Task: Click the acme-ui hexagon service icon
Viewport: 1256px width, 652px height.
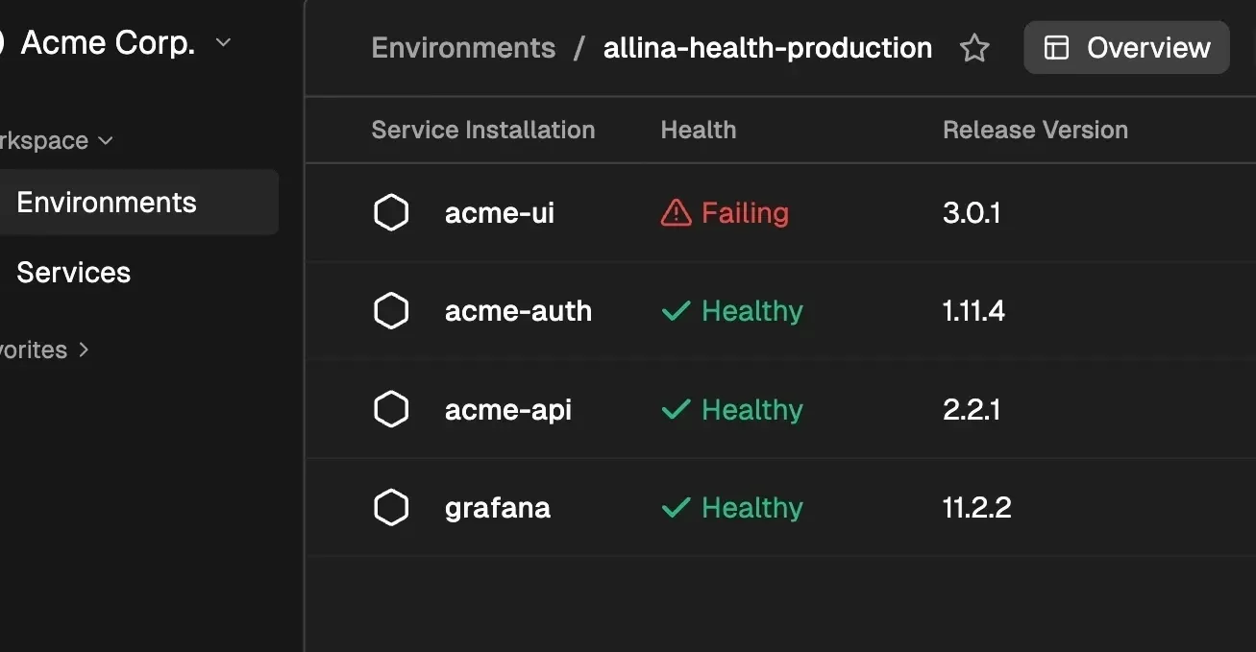Action: 391,213
